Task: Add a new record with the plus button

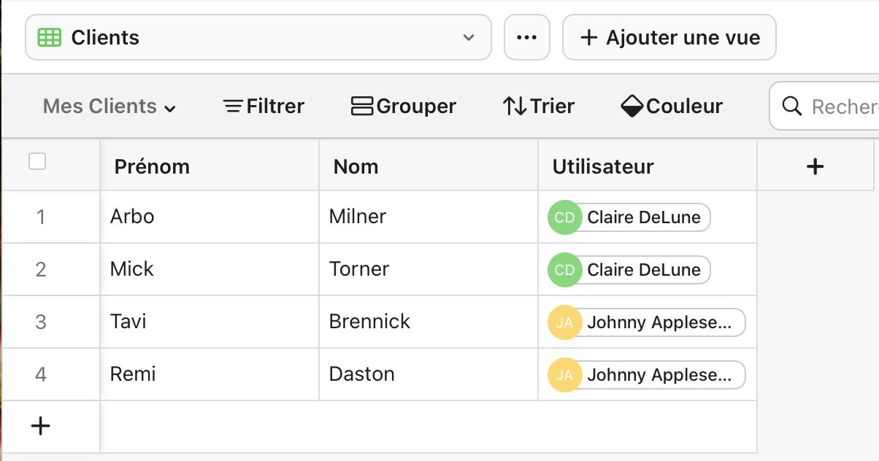Action: tap(40, 425)
